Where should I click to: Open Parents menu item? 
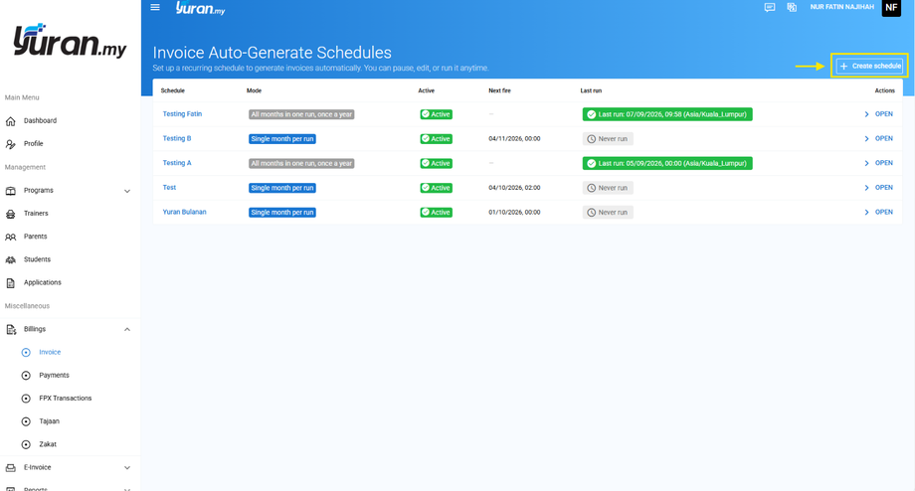(35, 237)
